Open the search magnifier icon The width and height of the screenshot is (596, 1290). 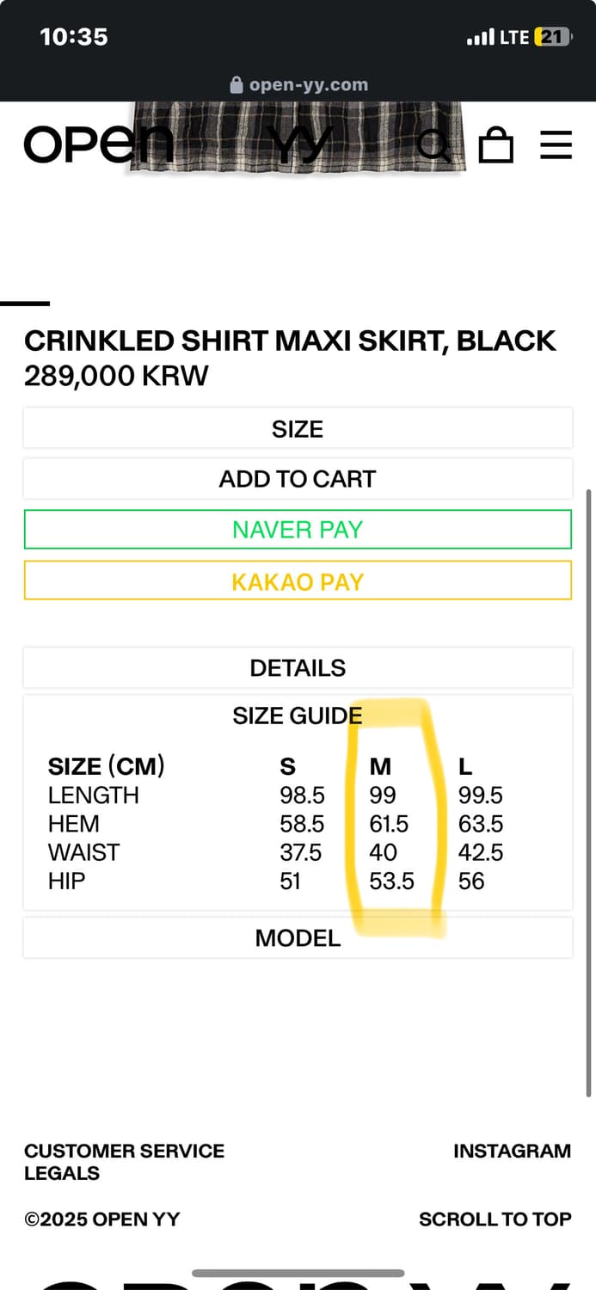pos(434,145)
